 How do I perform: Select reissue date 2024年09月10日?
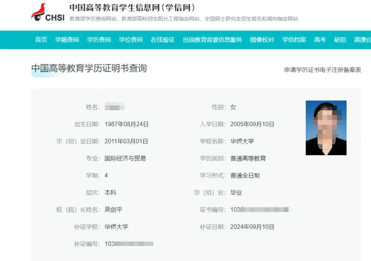coord(252,227)
